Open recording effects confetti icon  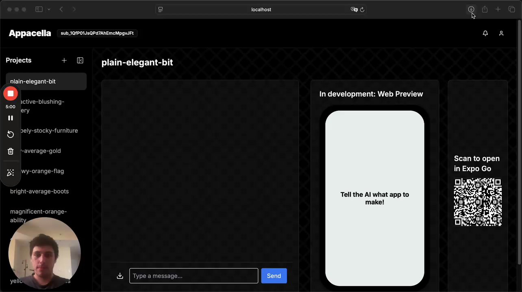point(11,173)
